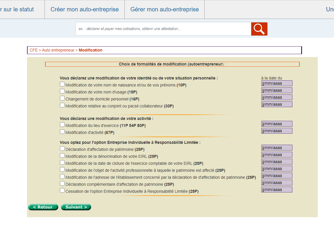Click the green 'Suivant' button
This screenshot has width=334, height=230.
[x=76, y=207]
